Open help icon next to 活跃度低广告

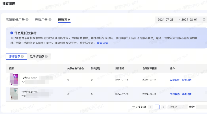[x=27, y=20]
